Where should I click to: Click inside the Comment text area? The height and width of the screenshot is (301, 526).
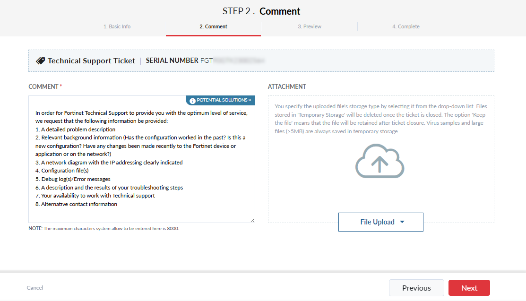(x=142, y=213)
